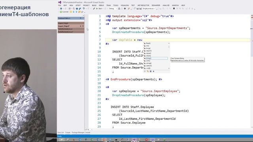Click the IntelliSense list scroll-up arrow
This screenshot has height=142, width=253.
[169, 43]
